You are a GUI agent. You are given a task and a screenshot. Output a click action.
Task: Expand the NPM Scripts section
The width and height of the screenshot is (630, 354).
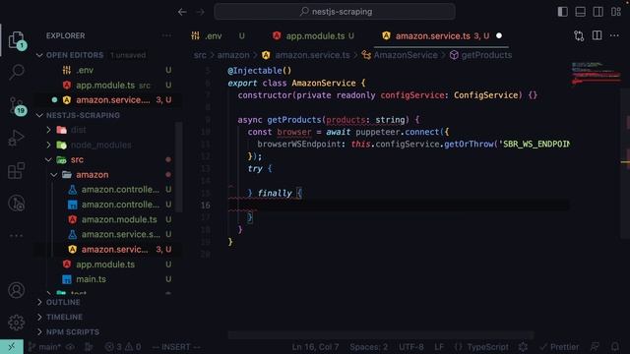click(x=73, y=332)
